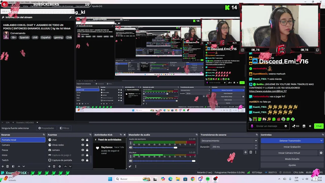Delete the selected scene with the trash icon
325x183 pixels.
point(8,166)
